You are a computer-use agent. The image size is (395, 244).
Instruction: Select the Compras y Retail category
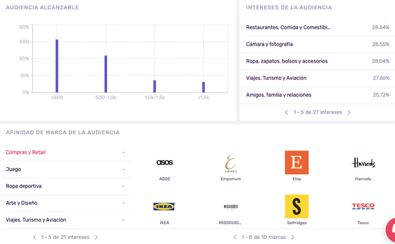tap(26, 152)
